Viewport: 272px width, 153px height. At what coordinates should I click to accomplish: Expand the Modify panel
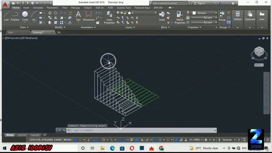click(60, 27)
